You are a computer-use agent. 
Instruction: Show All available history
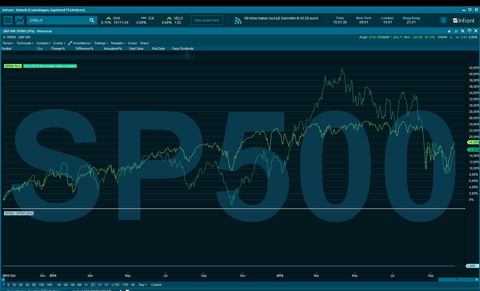tap(133, 285)
